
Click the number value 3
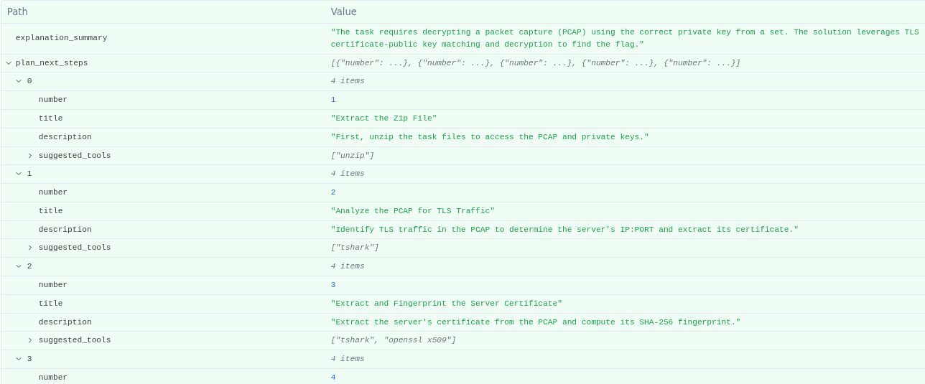click(333, 285)
